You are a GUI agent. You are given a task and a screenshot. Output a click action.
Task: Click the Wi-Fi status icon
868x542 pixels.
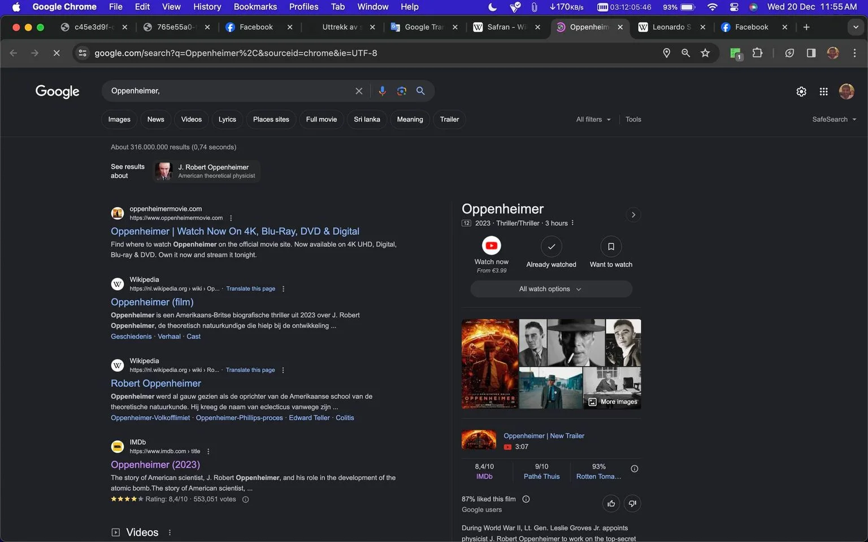[713, 7]
